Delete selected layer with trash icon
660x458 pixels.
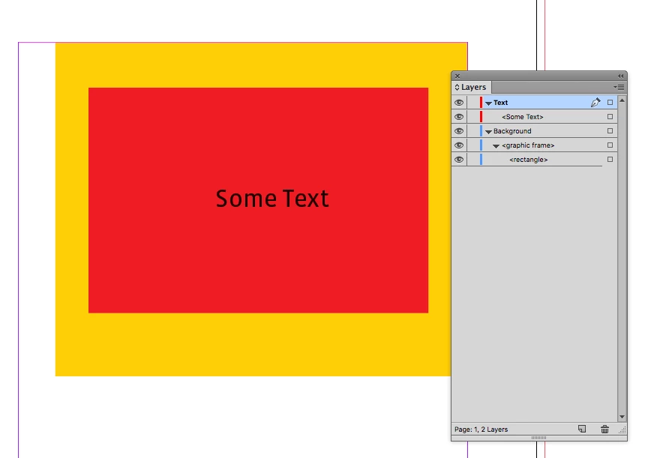click(604, 429)
